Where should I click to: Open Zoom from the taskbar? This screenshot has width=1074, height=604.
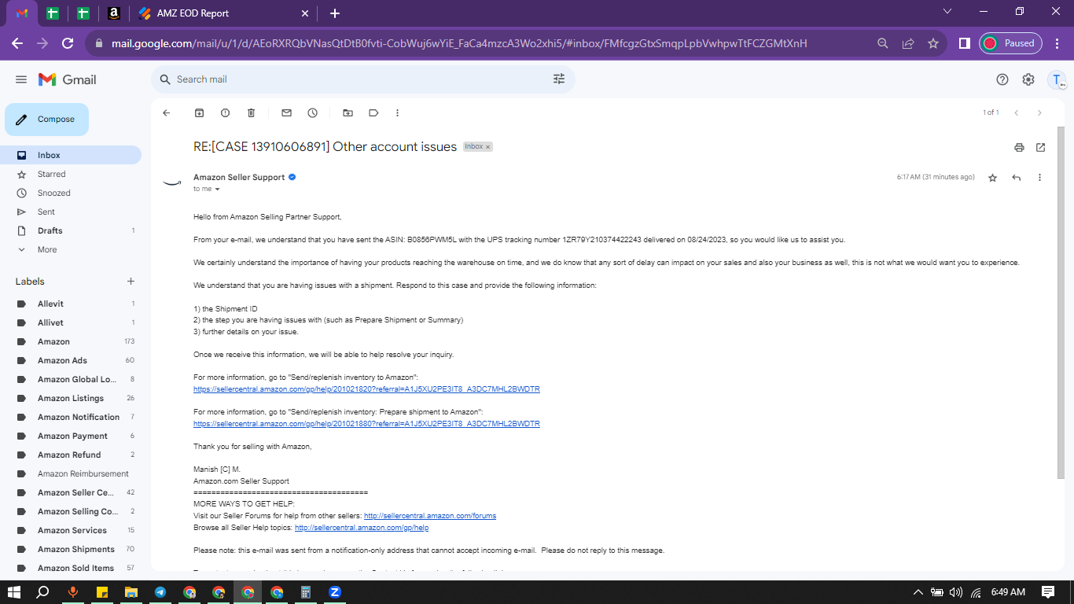[x=334, y=592]
